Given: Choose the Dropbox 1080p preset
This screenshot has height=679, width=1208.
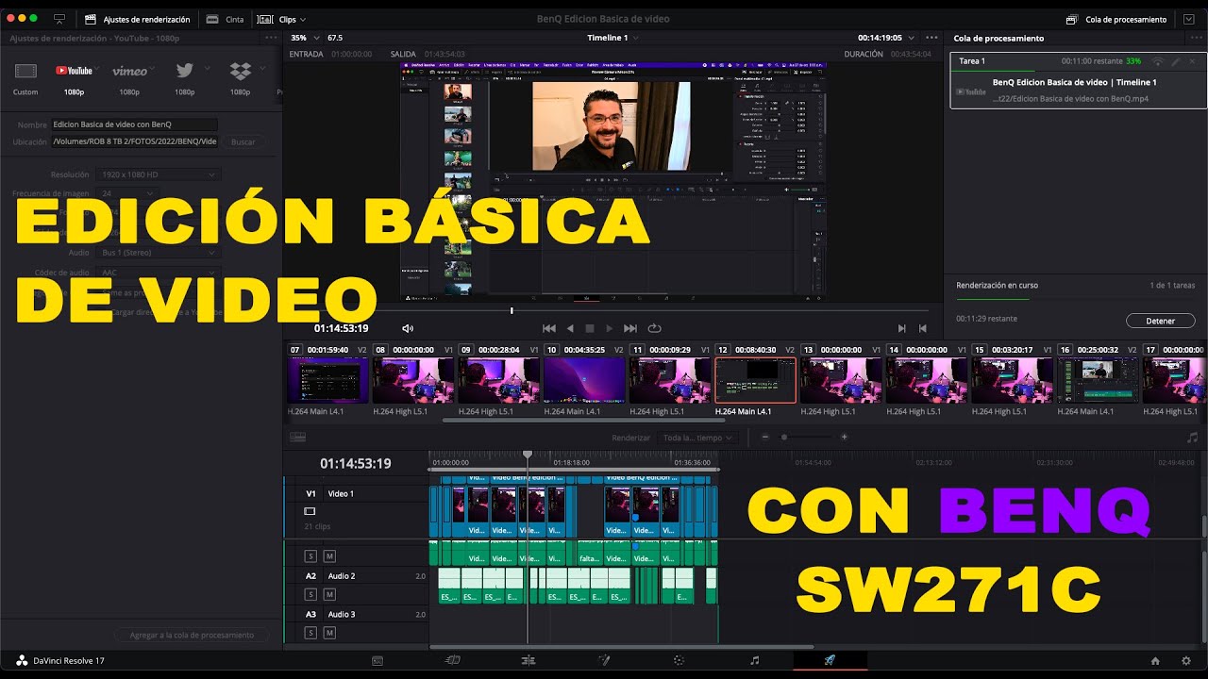Looking at the screenshot, I should point(240,78).
